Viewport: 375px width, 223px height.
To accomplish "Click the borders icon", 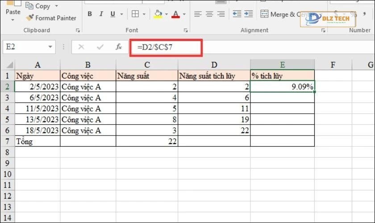I will click(134, 14).
